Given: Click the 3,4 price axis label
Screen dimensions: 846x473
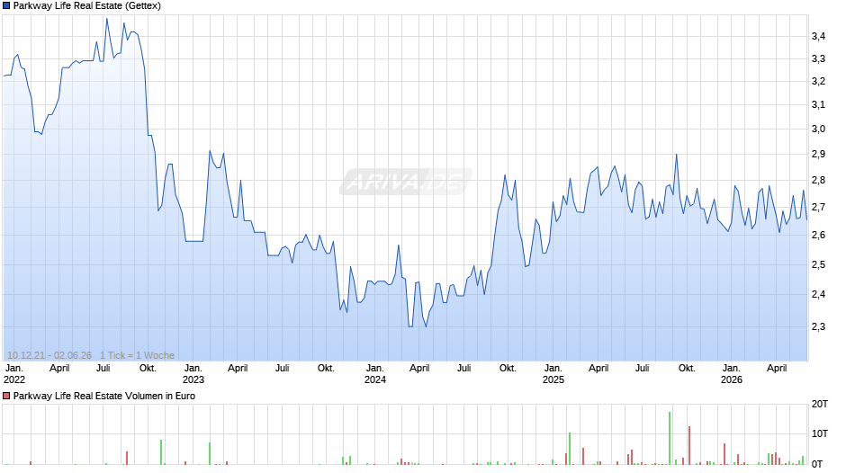Looking at the screenshot, I should click(x=818, y=36).
